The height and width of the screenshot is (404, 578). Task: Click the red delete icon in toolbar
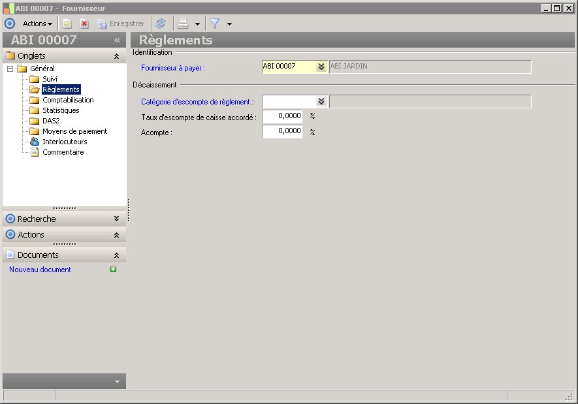(x=84, y=23)
